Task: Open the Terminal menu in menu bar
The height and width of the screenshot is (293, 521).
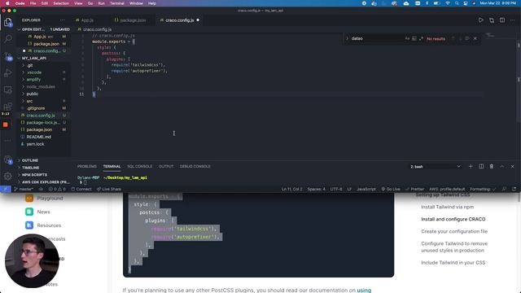Action: pyautogui.click(x=117, y=3)
